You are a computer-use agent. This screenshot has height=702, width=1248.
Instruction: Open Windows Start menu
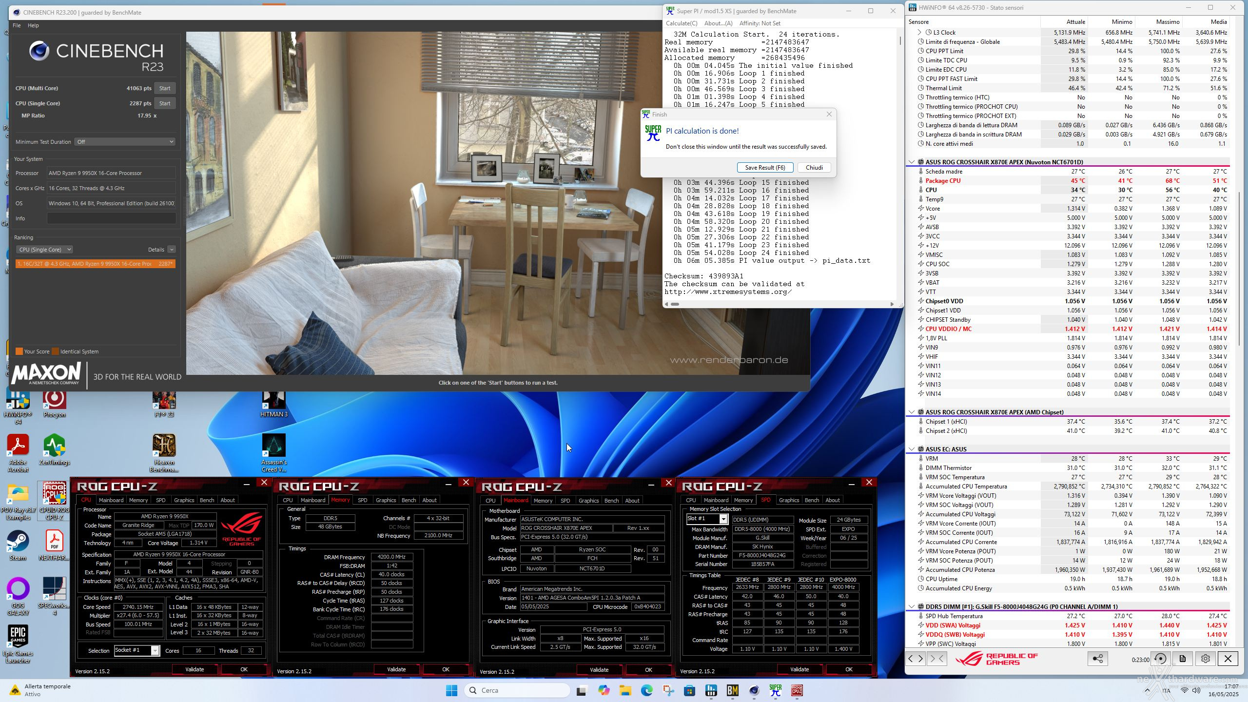coord(452,690)
